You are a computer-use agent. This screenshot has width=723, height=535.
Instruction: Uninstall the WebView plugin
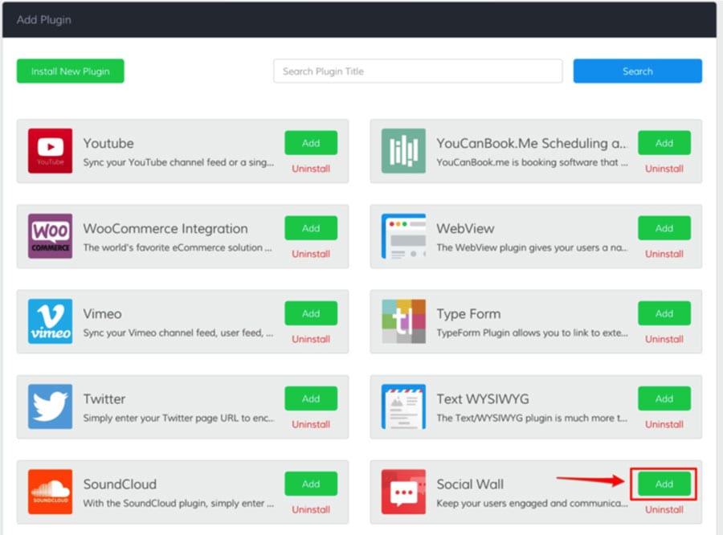[x=664, y=254]
